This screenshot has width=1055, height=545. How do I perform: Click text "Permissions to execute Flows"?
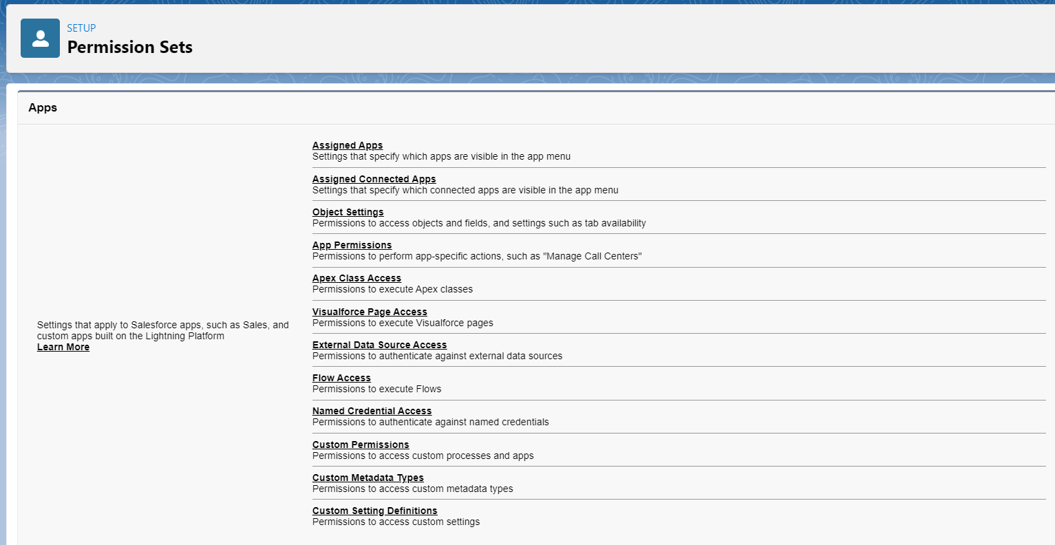376,389
